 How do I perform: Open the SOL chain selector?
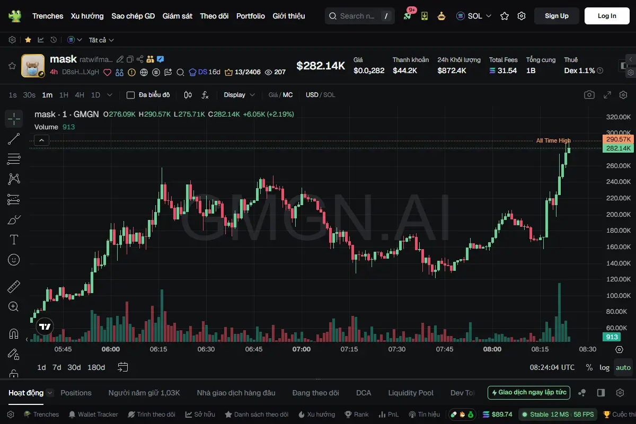(x=474, y=16)
